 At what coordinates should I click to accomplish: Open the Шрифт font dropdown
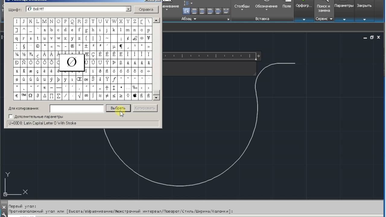click(128, 9)
